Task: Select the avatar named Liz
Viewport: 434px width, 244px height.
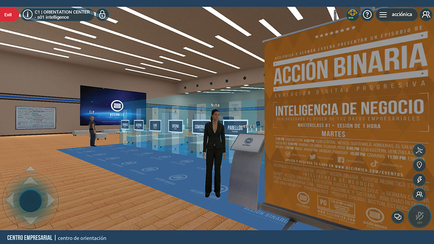Action: [92, 131]
